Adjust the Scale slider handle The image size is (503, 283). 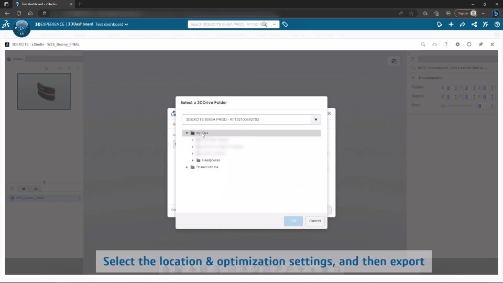[x=443, y=105]
